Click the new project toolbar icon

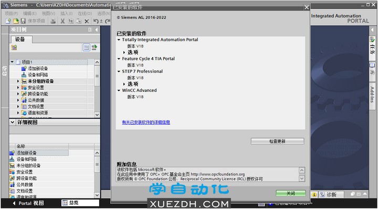(8, 21)
